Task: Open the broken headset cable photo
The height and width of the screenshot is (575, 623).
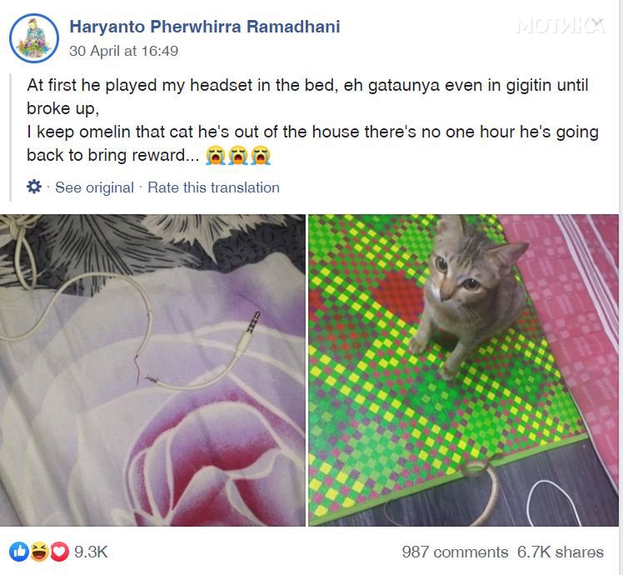Action: (152, 370)
